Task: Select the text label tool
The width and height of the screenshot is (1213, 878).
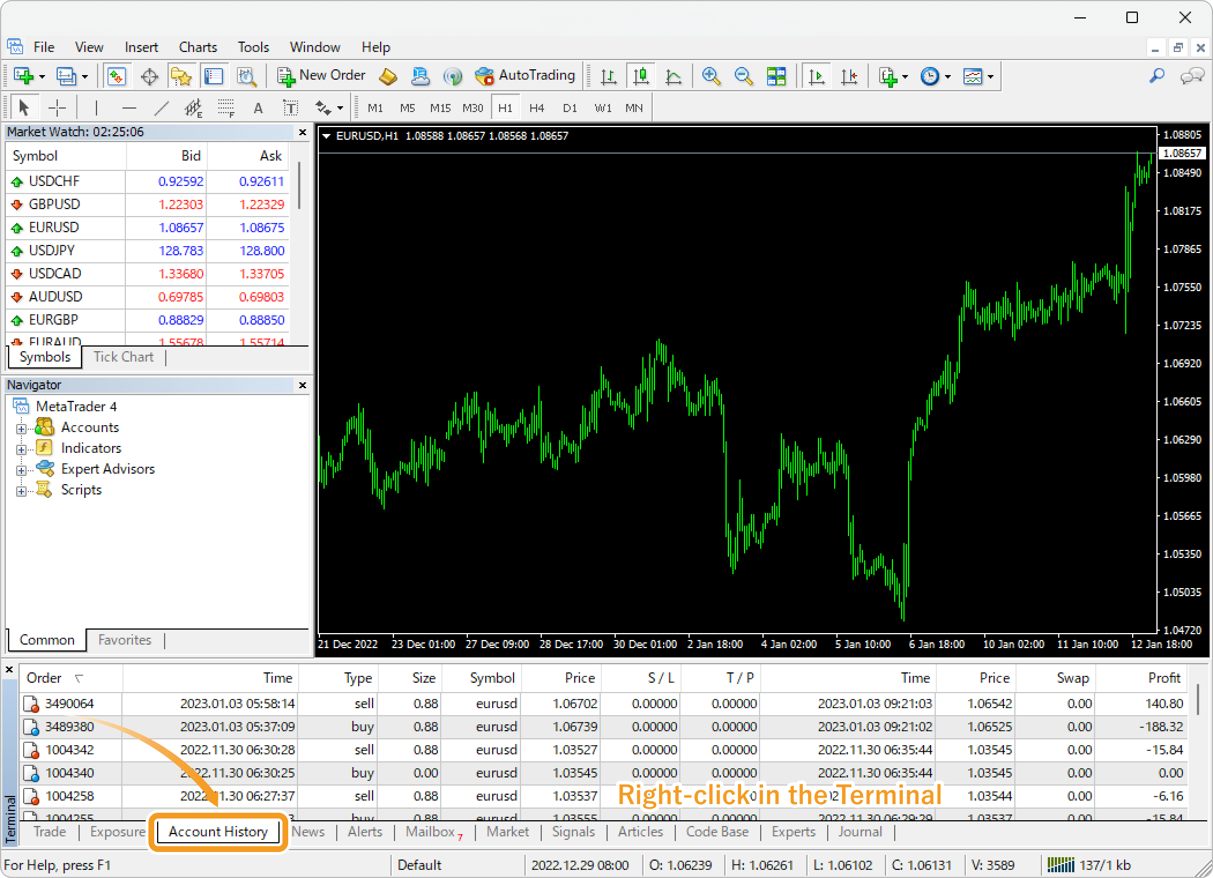Action: (290, 108)
